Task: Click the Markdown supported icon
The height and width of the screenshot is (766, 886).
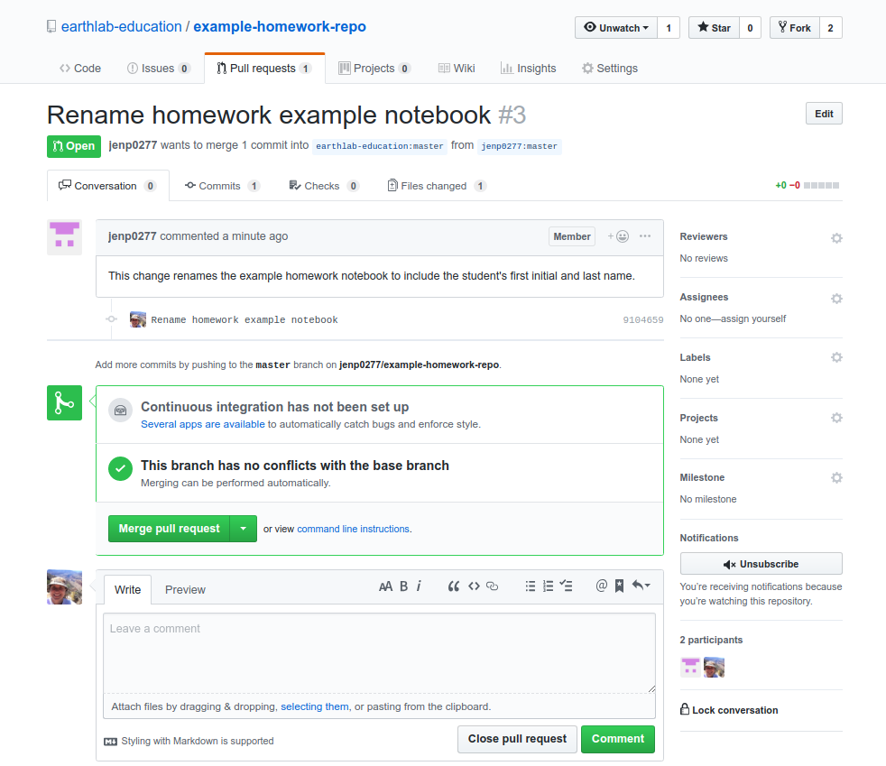Action: [x=110, y=741]
